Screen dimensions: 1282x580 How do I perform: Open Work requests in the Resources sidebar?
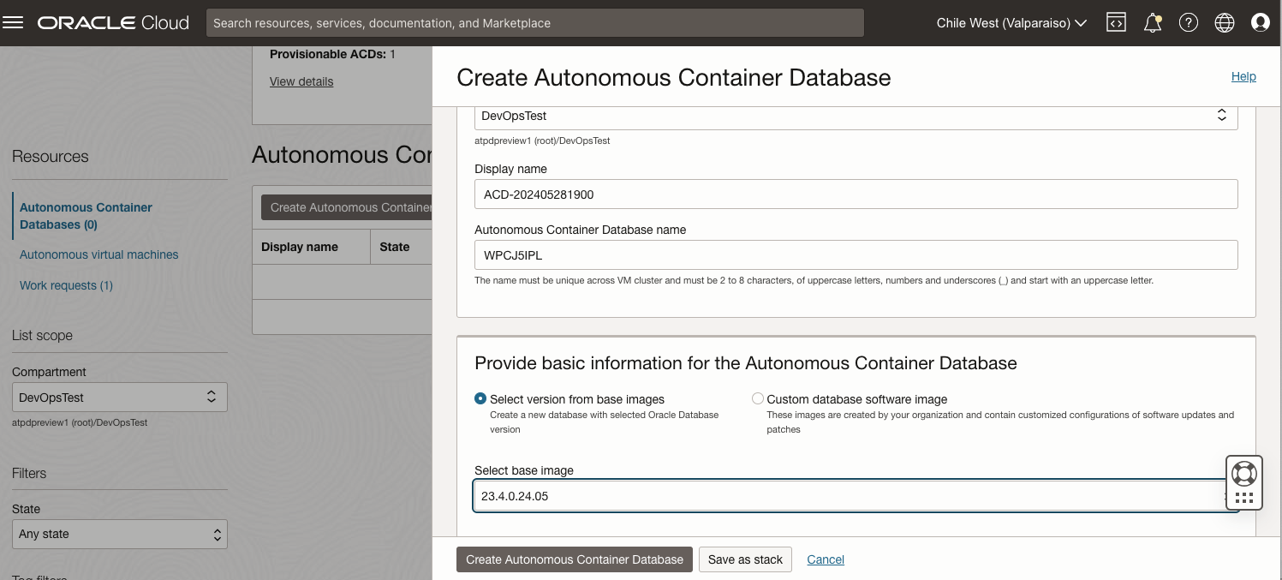coord(66,285)
